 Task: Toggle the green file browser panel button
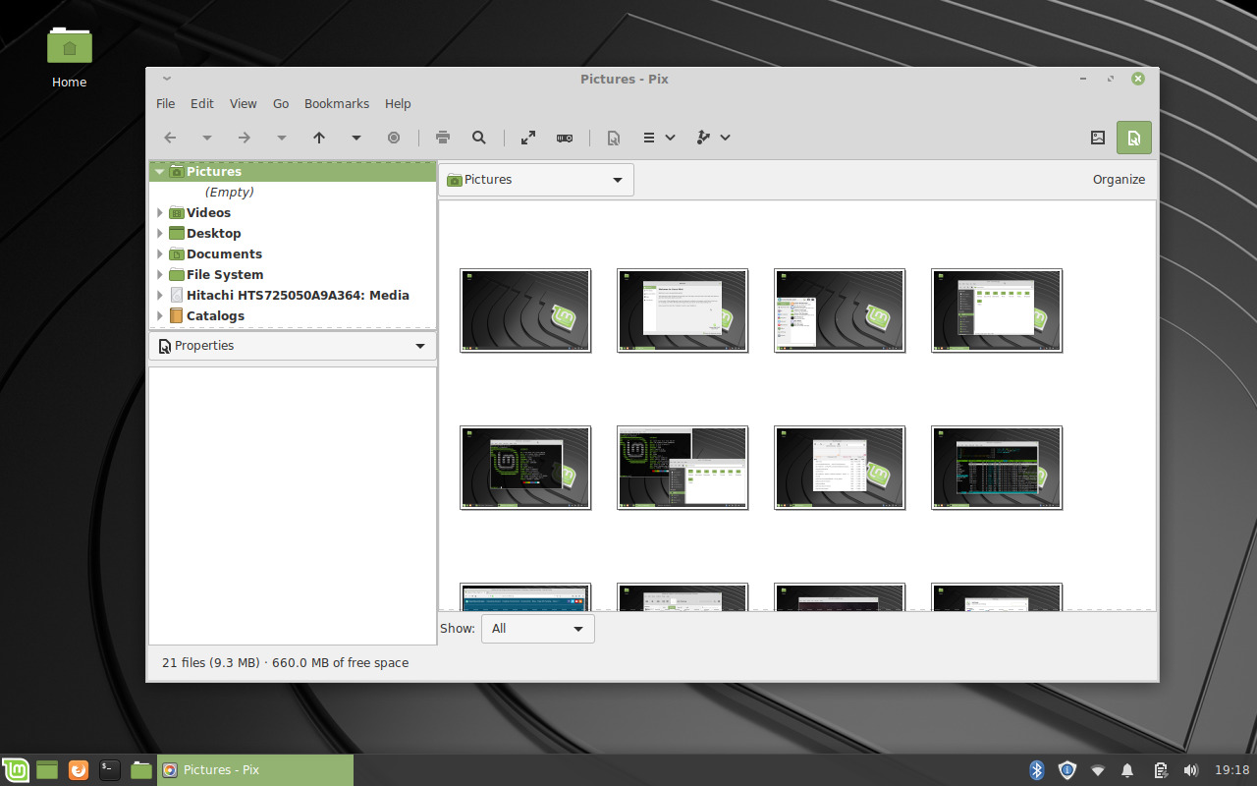[x=1134, y=138]
